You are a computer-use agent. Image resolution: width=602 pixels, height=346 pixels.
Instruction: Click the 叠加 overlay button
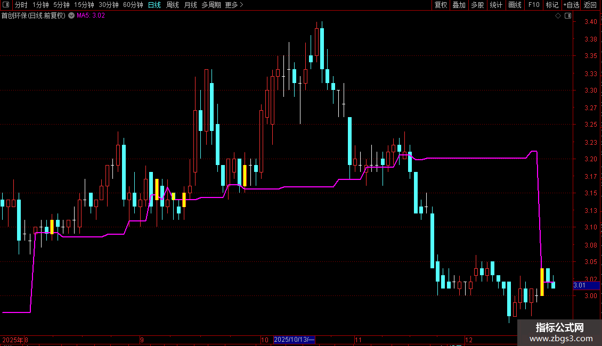coord(459,5)
